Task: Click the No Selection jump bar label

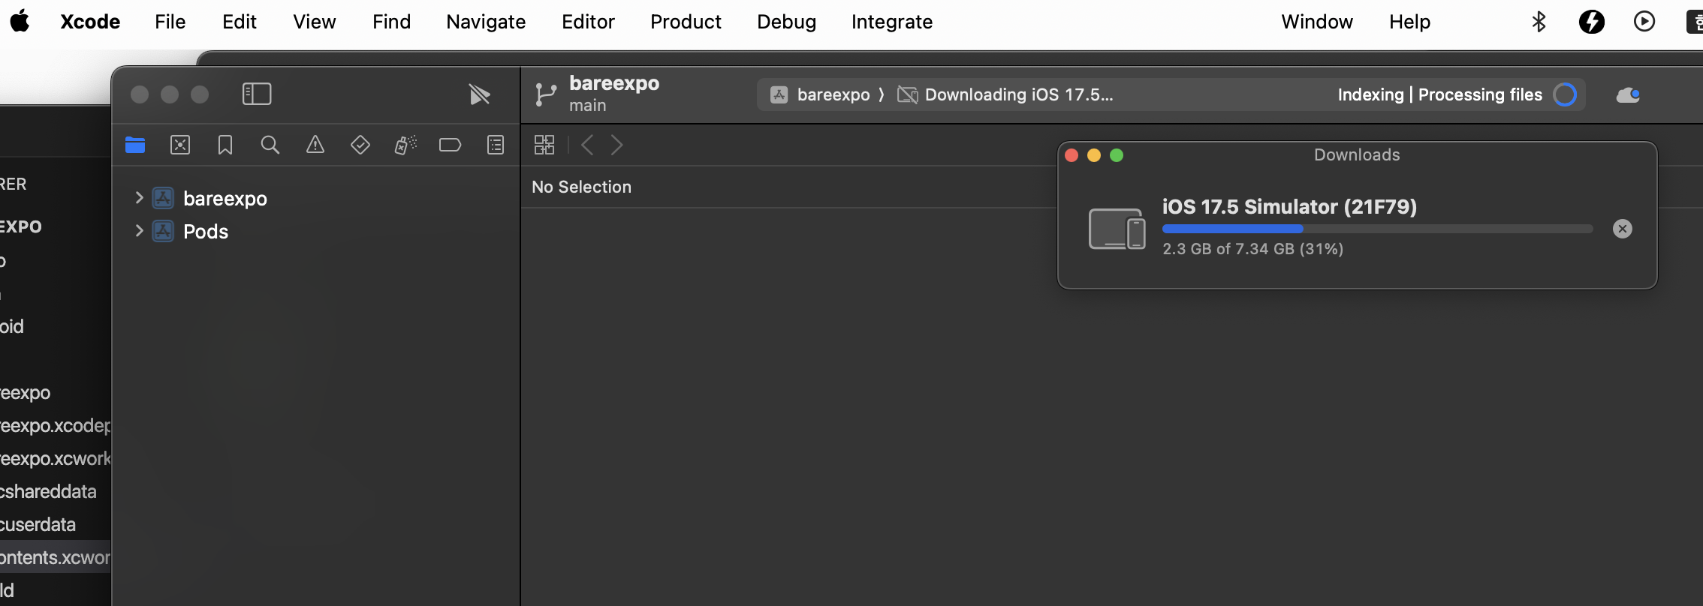Action: [581, 187]
